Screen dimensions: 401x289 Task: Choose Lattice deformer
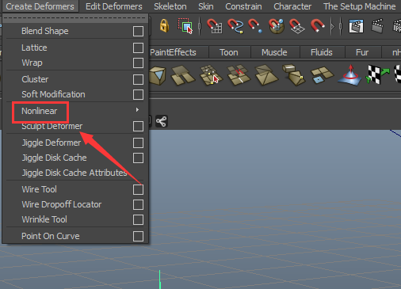34,48
